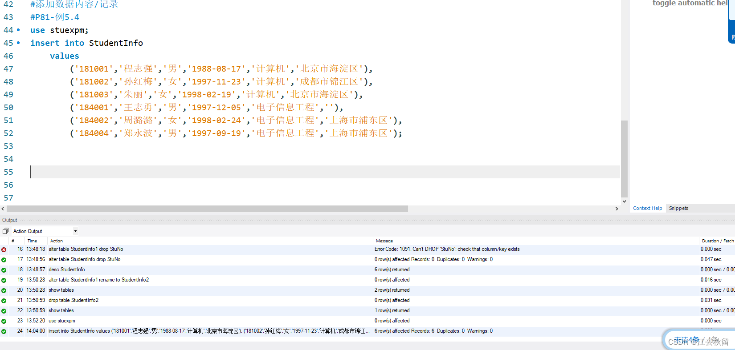This screenshot has width=735, height=350.
Task: Select 'alter table StudentInfo drop StuNo' action
Action: point(85,259)
